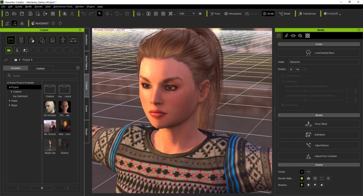The width and height of the screenshot is (363, 196).
Task: Collapse the Display section header
Action: [x=319, y=165]
